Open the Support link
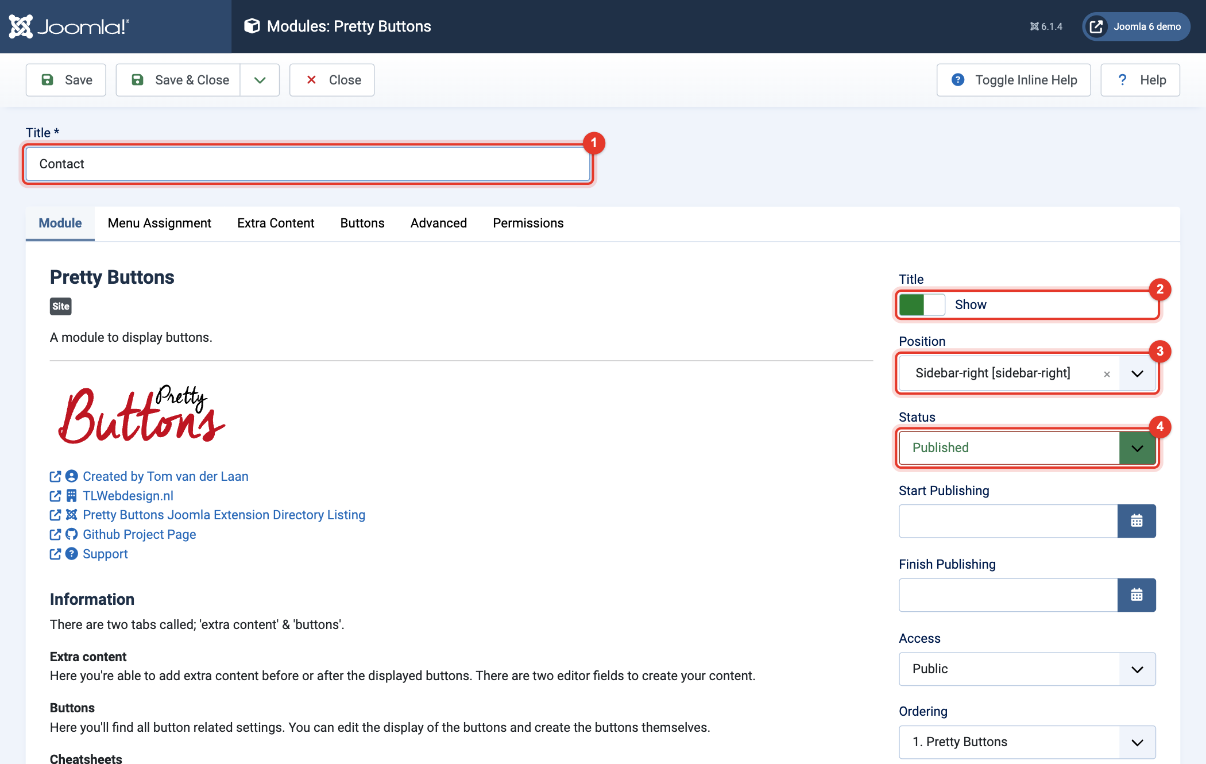 pyautogui.click(x=105, y=554)
